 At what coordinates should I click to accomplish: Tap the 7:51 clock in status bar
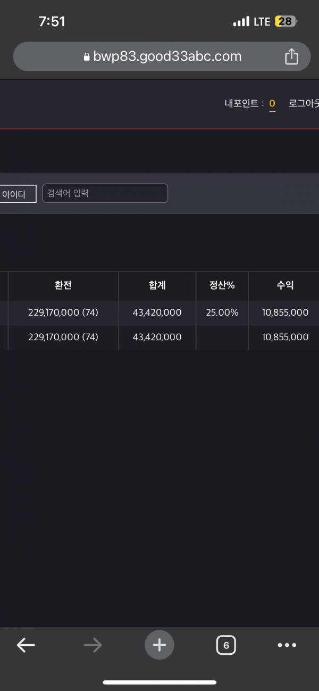coord(52,22)
